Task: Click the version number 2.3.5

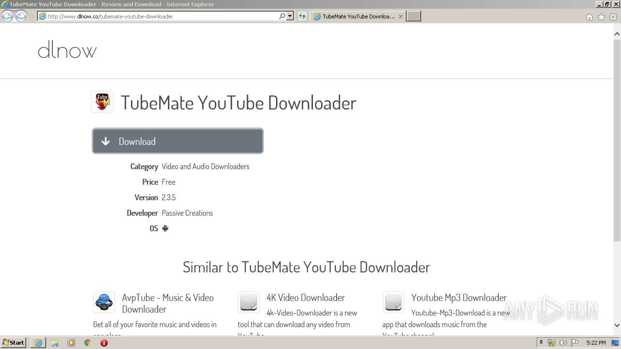Action: pyautogui.click(x=168, y=197)
